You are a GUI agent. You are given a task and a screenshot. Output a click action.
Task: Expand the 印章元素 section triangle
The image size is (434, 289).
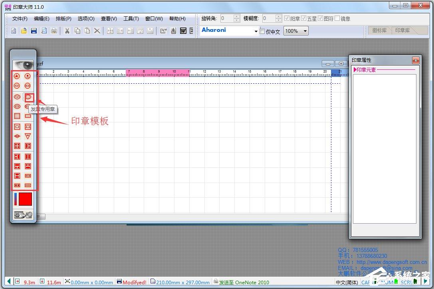pyautogui.click(x=355, y=70)
